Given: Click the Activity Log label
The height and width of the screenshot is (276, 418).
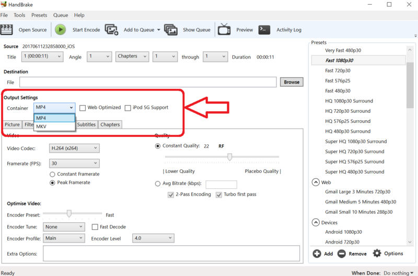Looking at the screenshot, I should pos(289,30).
